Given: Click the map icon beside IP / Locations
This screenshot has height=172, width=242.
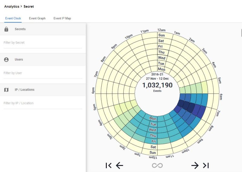Looking at the screenshot, I should (6, 90).
